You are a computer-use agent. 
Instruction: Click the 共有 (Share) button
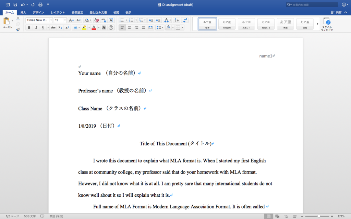336,12
